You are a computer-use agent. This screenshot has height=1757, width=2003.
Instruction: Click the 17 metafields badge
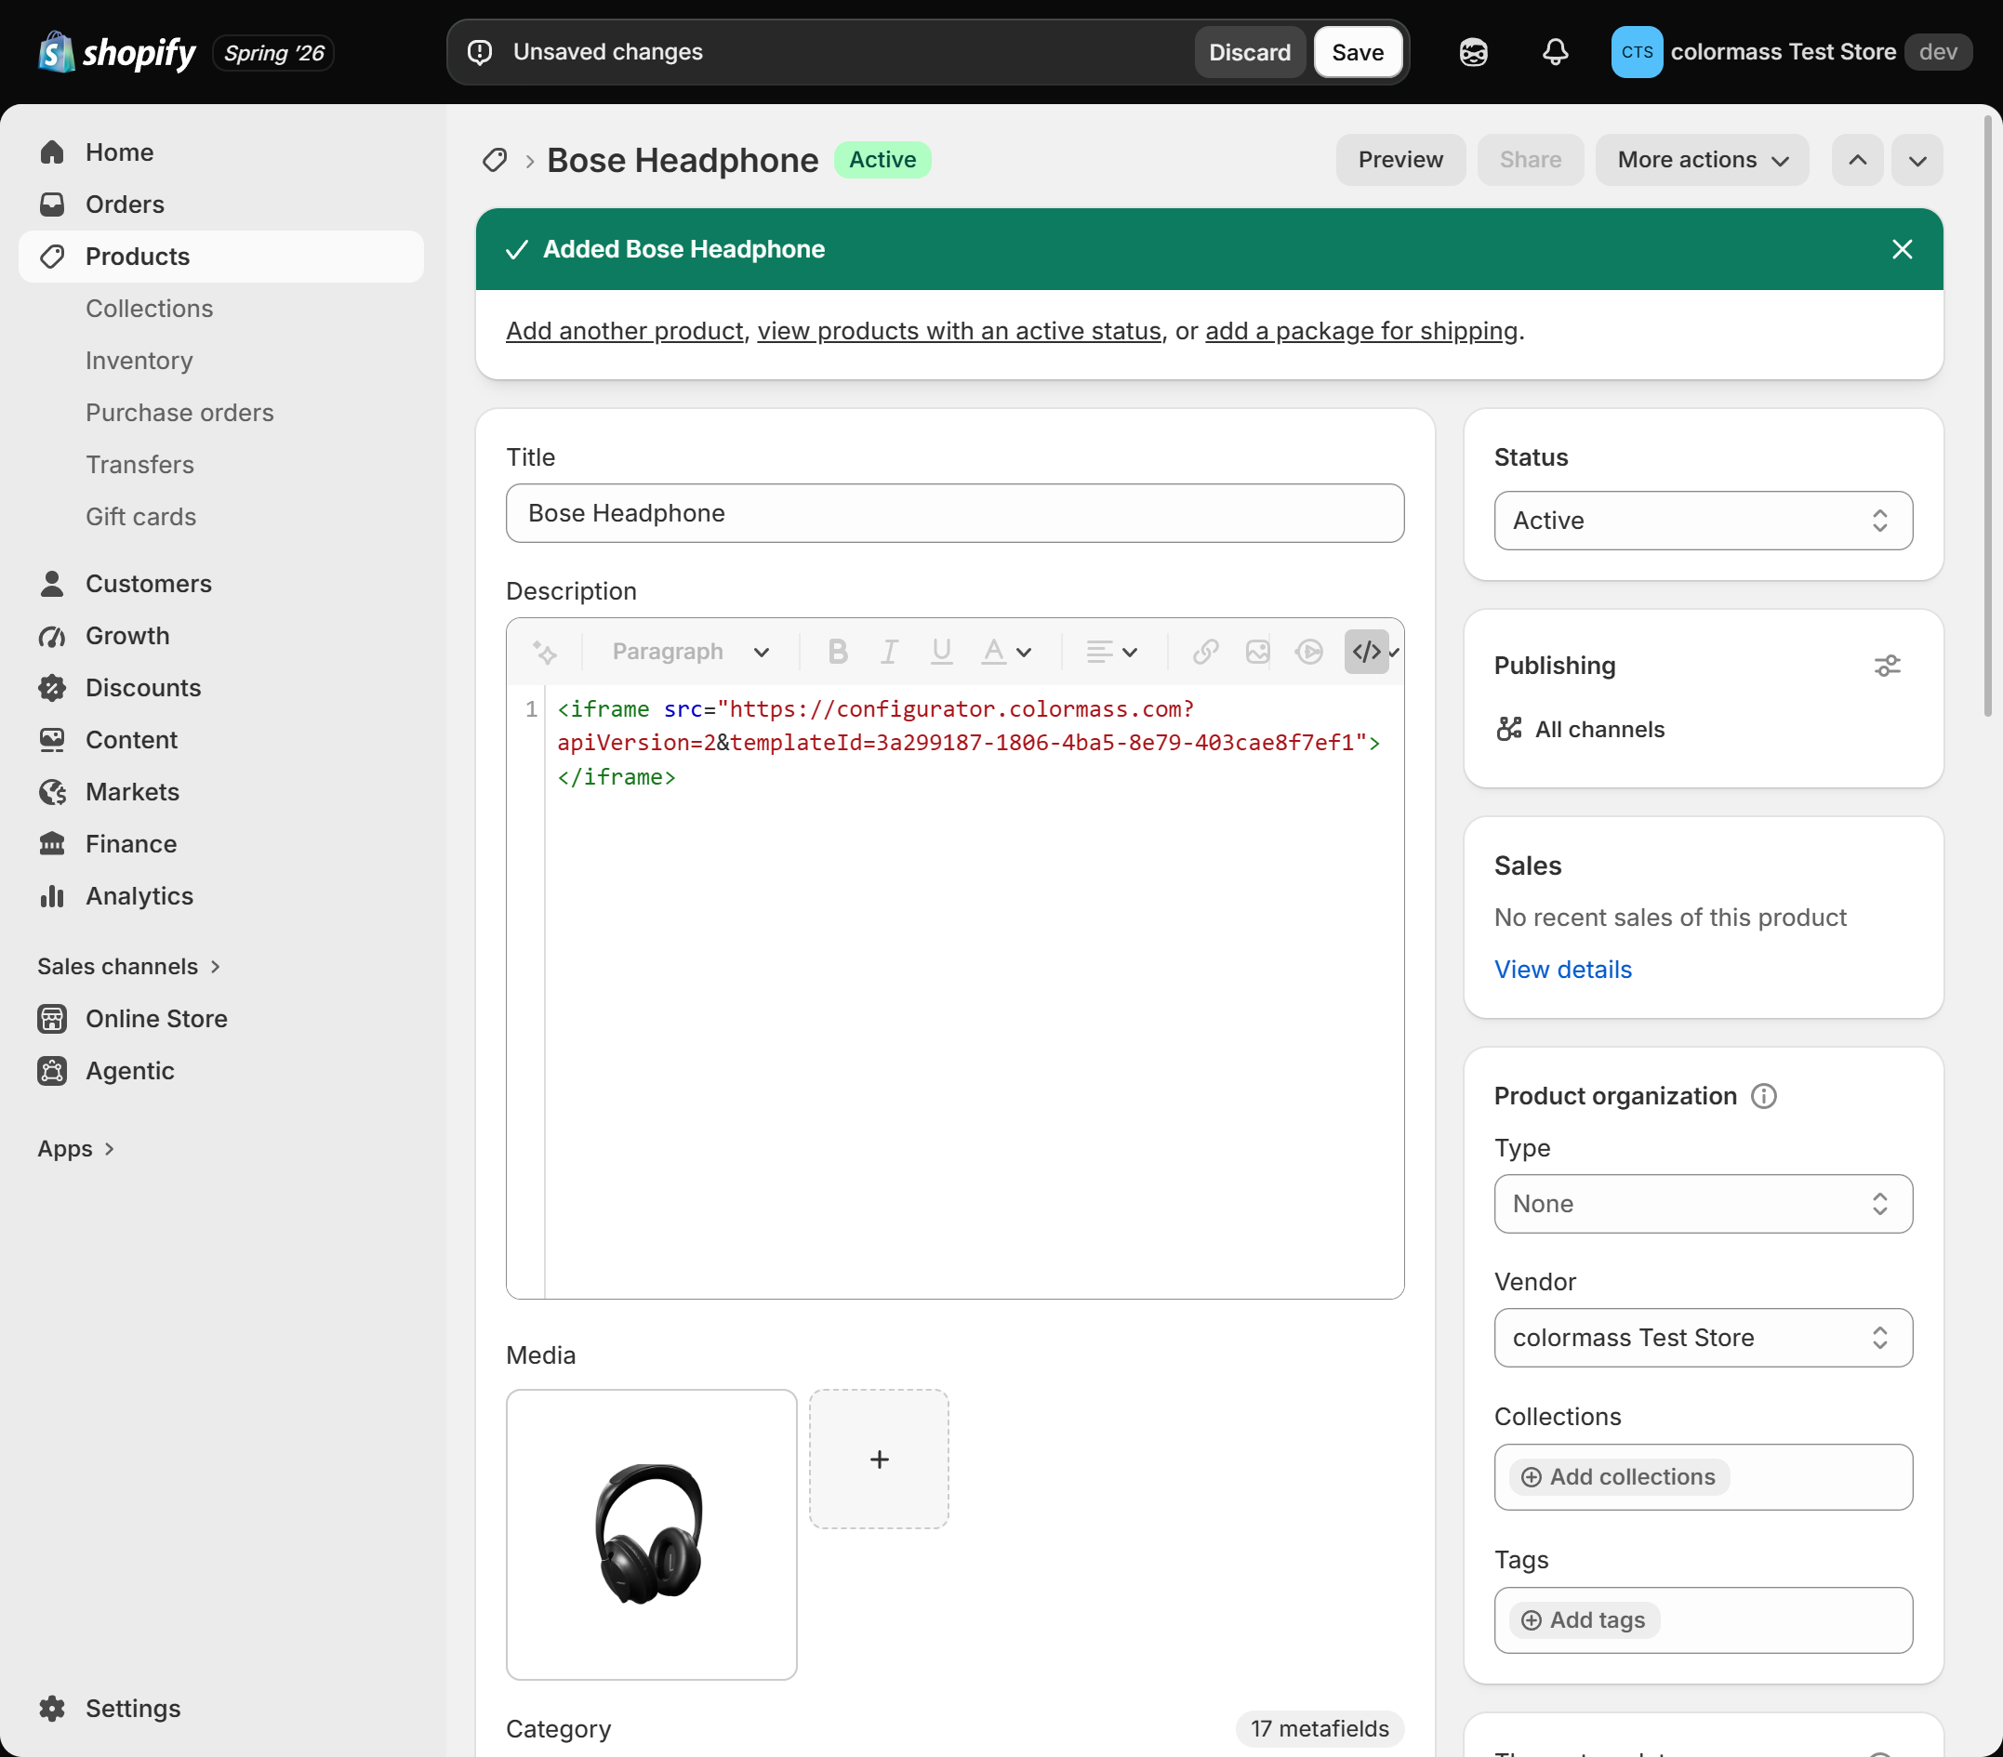pos(1319,1728)
